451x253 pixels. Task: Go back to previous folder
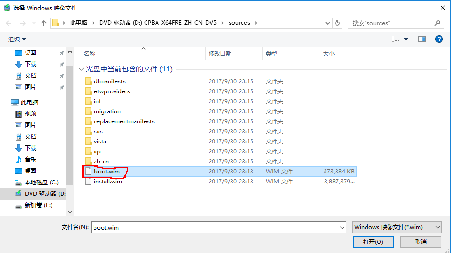pyautogui.click(x=9, y=23)
